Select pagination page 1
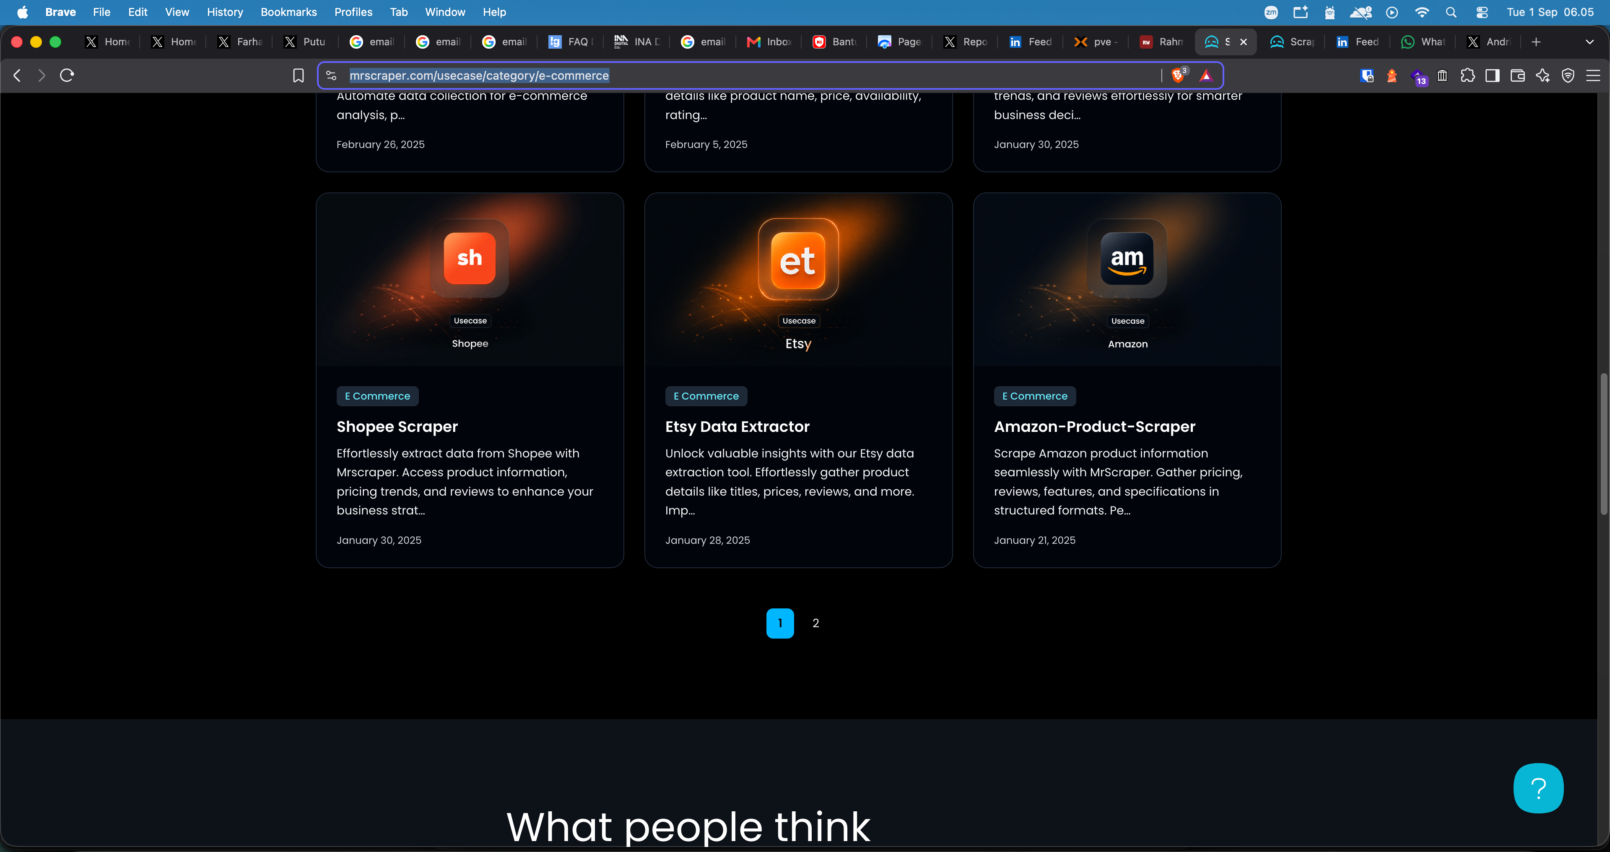 pos(780,623)
